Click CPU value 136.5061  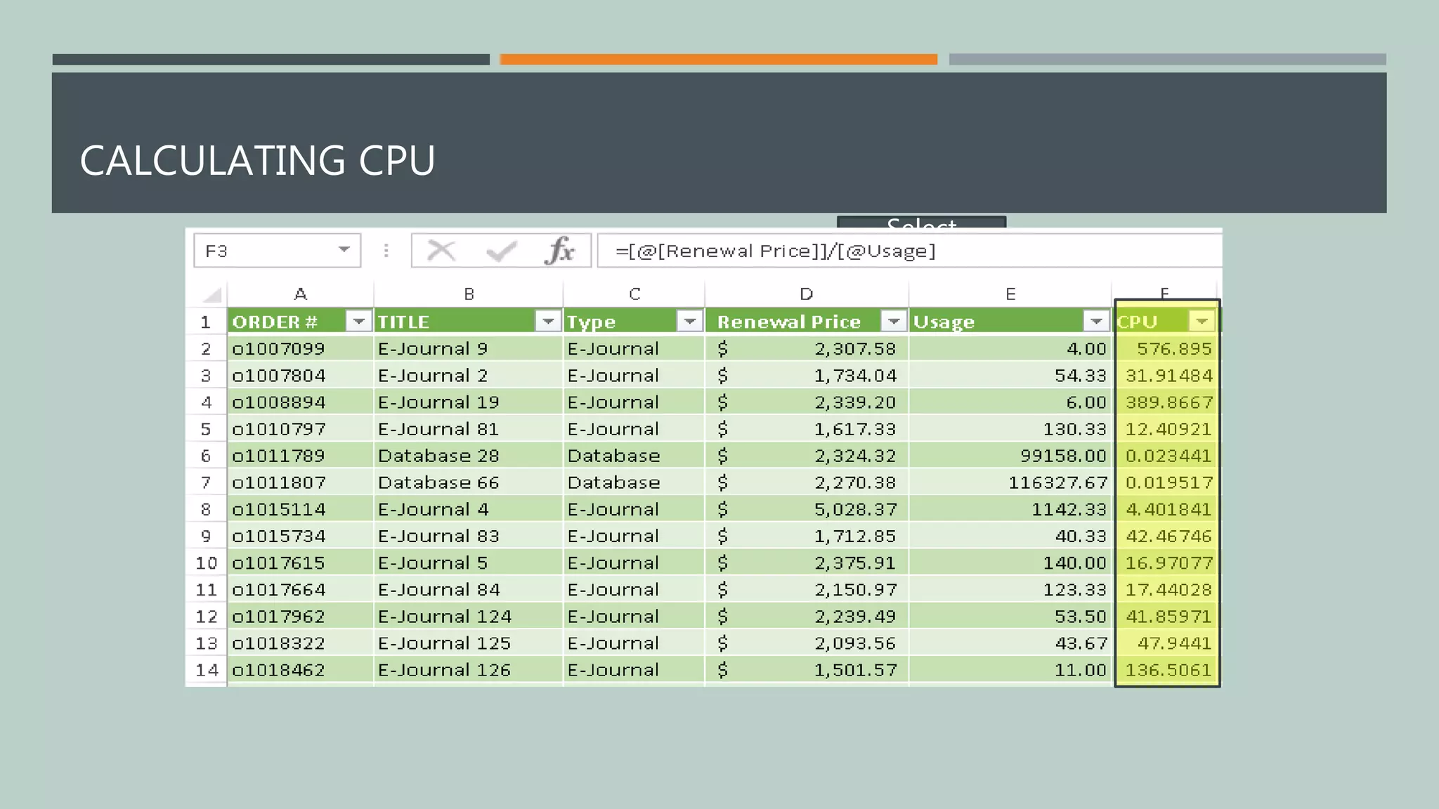pos(1167,670)
